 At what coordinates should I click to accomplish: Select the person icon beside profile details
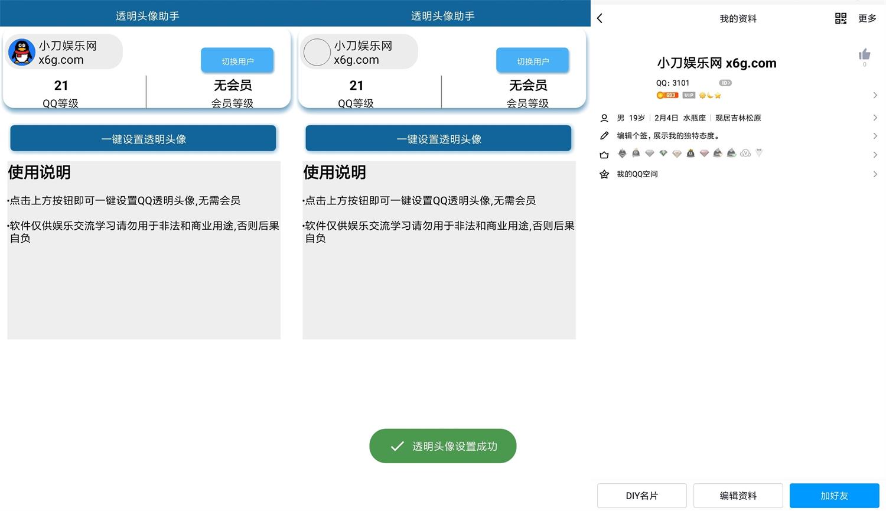[604, 118]
